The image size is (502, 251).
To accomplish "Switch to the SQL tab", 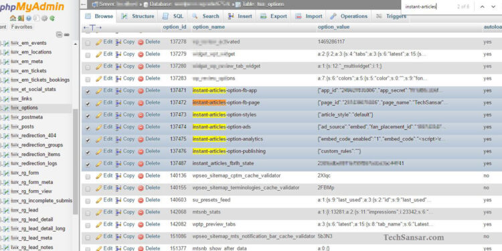I will [173, 16].
